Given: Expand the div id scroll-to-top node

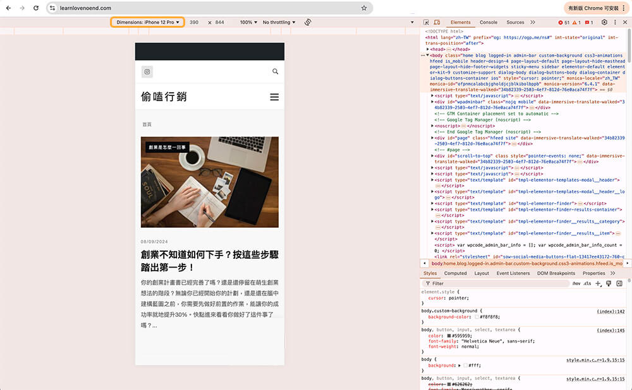Looking at the screenshot, I should (432, 156).
